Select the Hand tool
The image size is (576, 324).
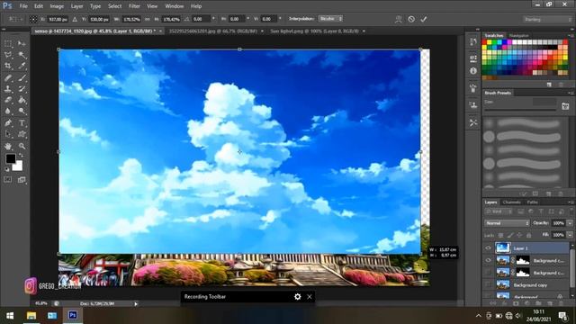(8, 146)
